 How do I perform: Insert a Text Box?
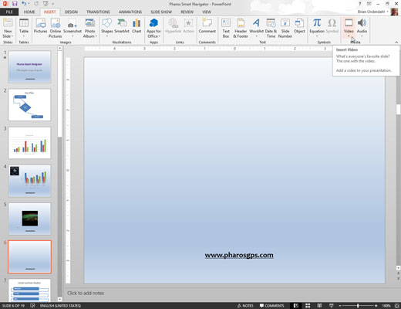click(226, 29)
